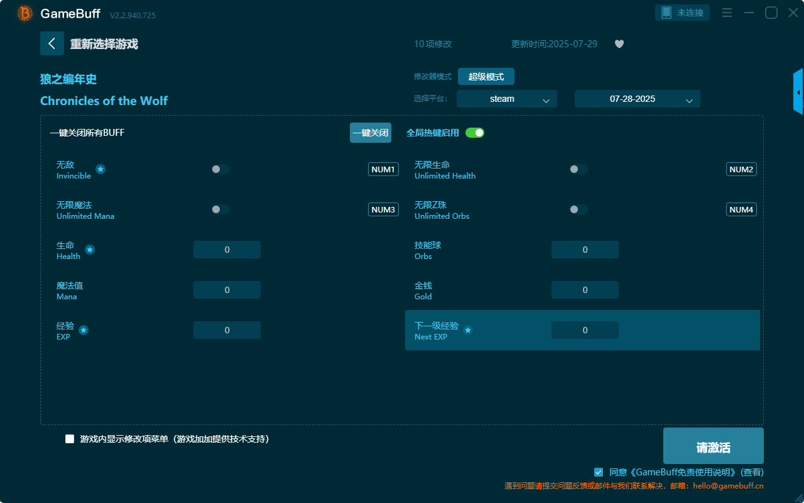This screenshot has width=804, height=503.
Task: Click the 请激活 activation button
Action: pyautogui.click(x=714, y=446)
